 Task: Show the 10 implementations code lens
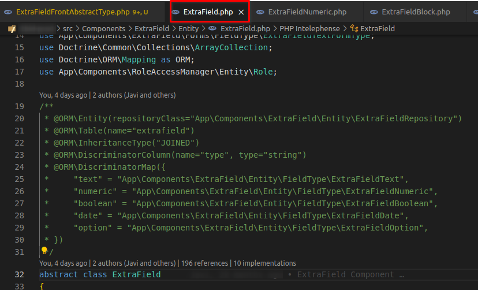pos(264,263)
